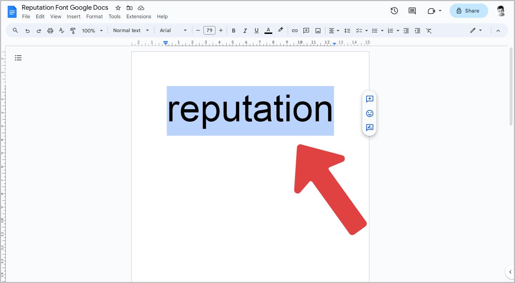515x283 pixels.
Task: Open version history
Action: coord(394,11)
